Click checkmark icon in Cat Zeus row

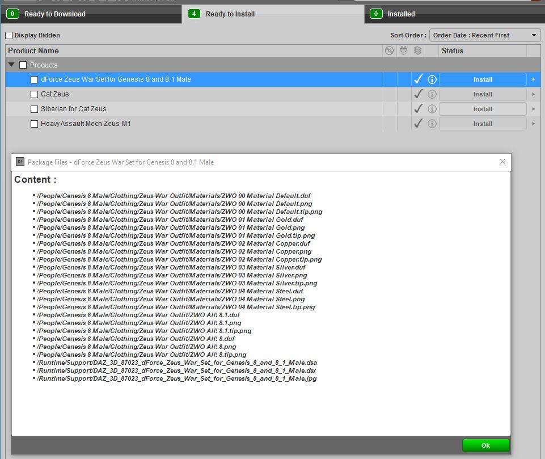(419, 94)
